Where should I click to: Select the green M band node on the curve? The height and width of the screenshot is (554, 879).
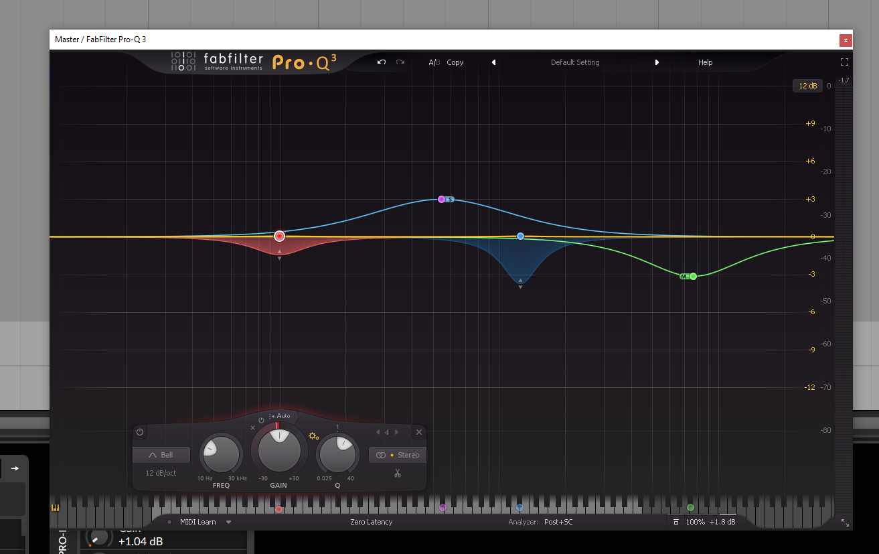point(693,276)
